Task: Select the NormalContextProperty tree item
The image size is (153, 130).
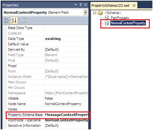Action: 128,23
